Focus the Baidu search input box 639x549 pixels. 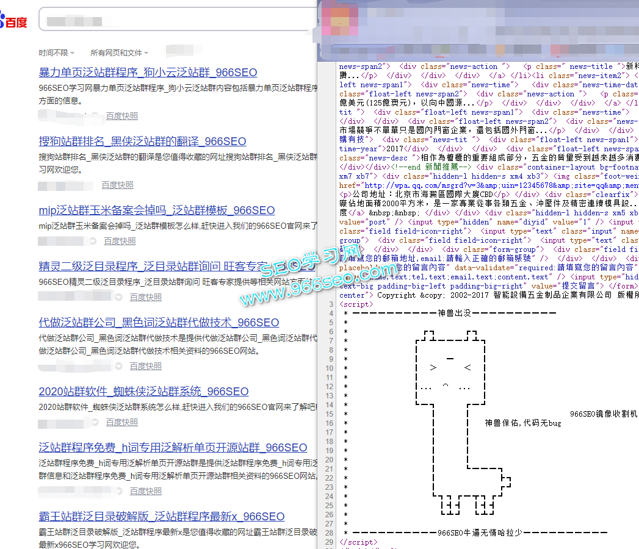(178, 19)
